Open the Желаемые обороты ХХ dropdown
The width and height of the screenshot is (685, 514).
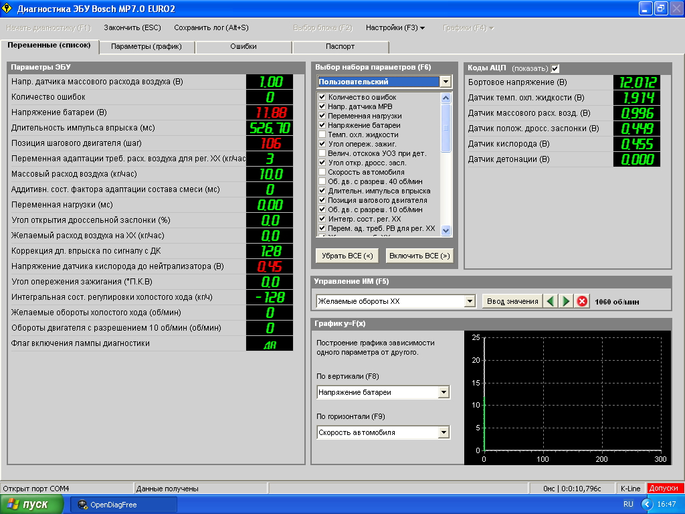click(x=470, y=301)
